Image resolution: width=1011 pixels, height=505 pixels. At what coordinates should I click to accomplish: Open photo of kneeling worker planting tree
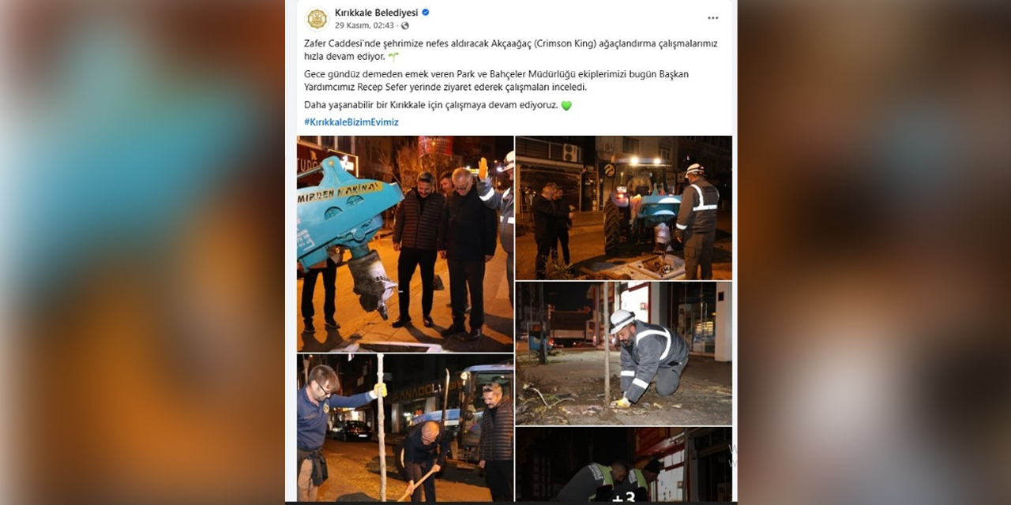click(x=624, y=353)
